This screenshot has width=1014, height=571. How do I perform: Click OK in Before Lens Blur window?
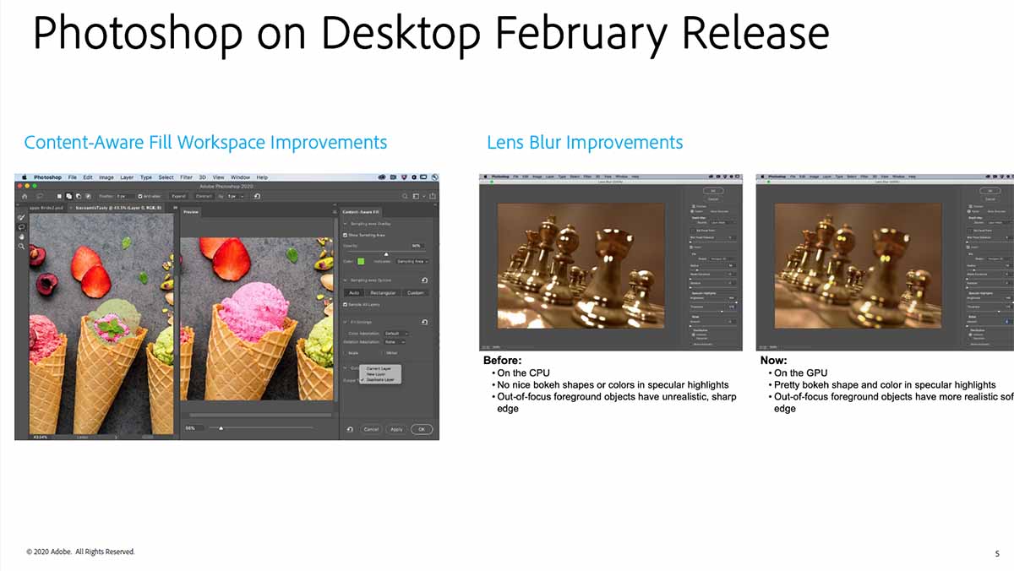(713, 191)
